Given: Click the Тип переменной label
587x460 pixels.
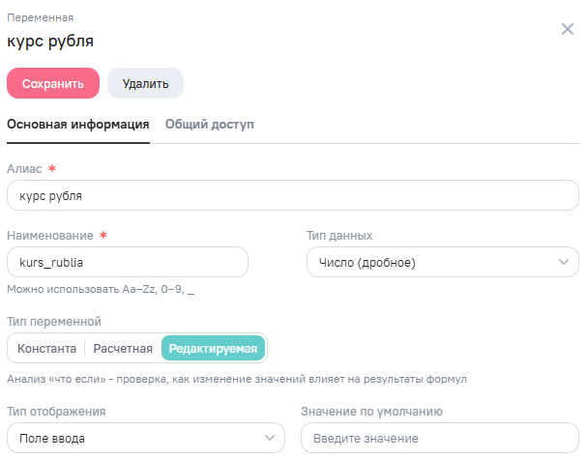Looking at the screenshot, I should pos(54,322).
